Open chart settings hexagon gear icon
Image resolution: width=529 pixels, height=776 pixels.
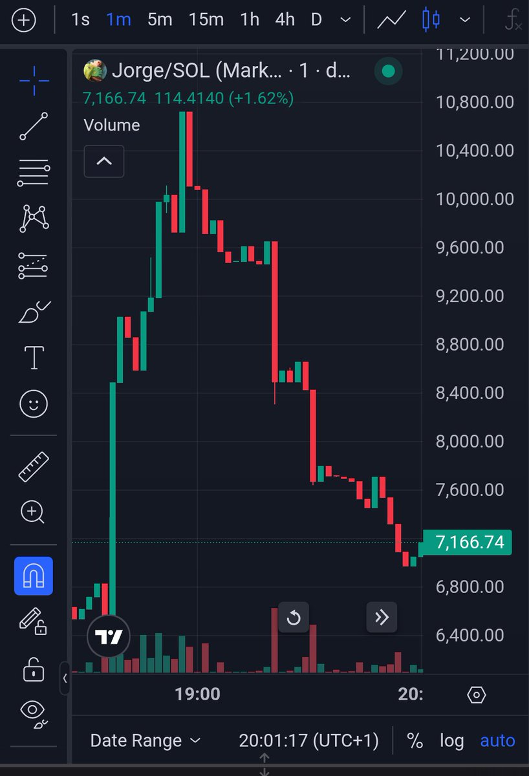[x=476, y=695]
